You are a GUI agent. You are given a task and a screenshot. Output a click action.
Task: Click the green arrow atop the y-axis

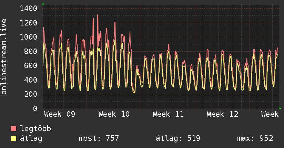43,4
